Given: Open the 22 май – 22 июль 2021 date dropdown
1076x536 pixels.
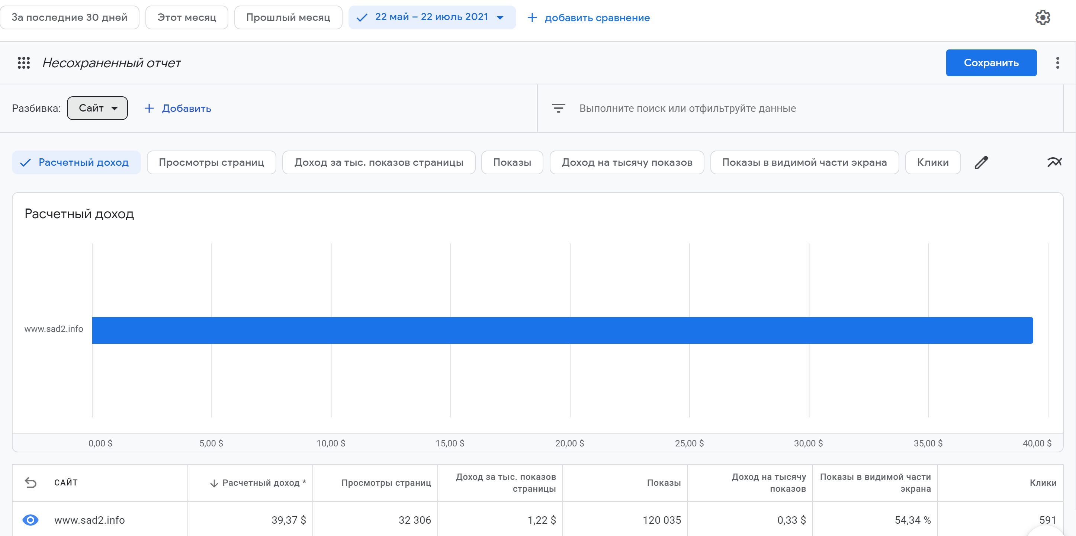Looking at the screenshot, I should (x=432, y=17).
